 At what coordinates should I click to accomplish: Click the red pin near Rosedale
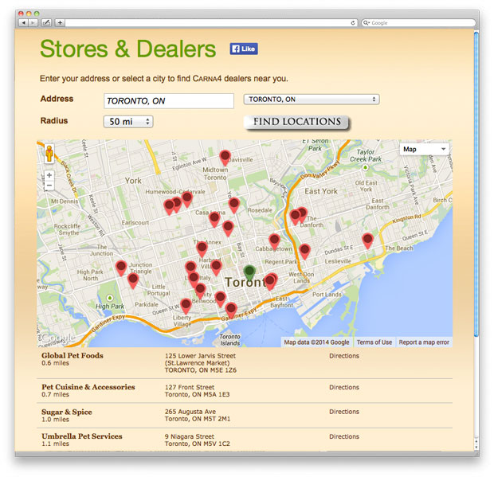234,206
